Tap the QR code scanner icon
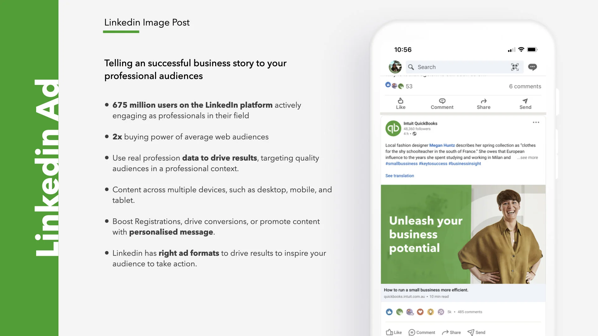This screenshot has width=598, height=336. [x=515, y=67]
